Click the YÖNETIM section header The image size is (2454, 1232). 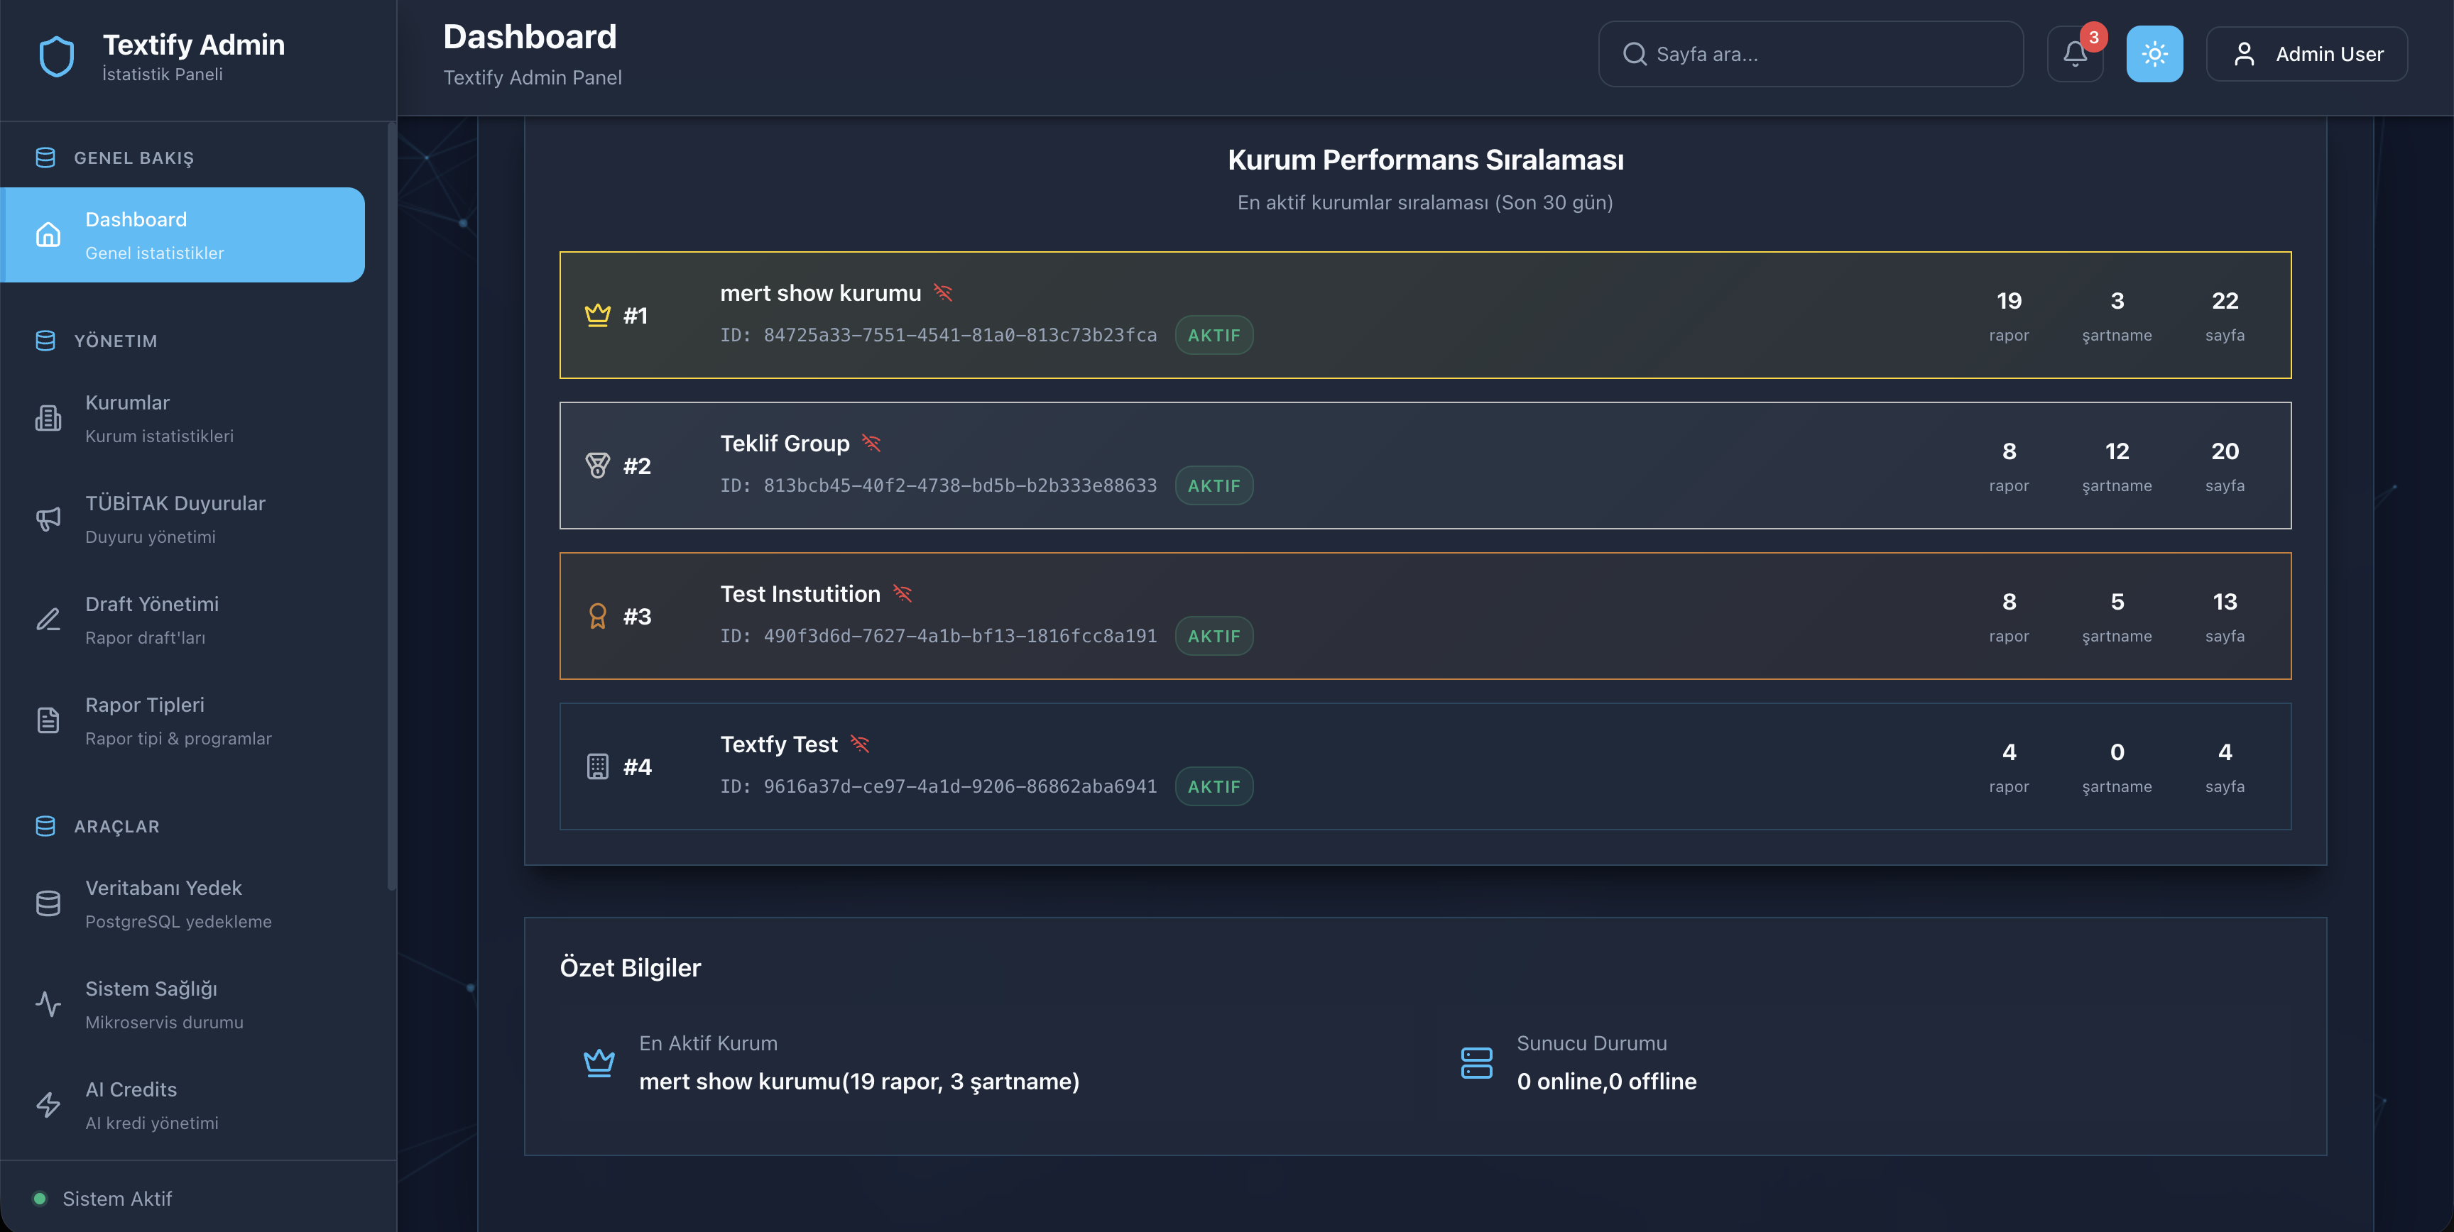[115, 341]
